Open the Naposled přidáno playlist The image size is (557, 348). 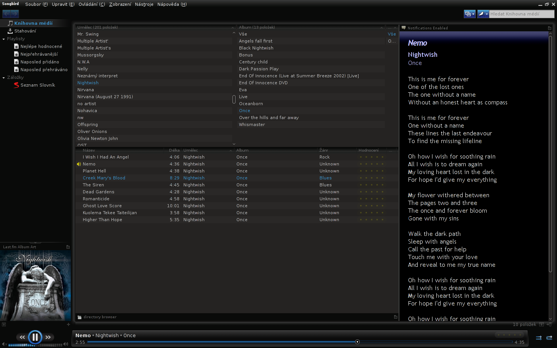[39, 62]
